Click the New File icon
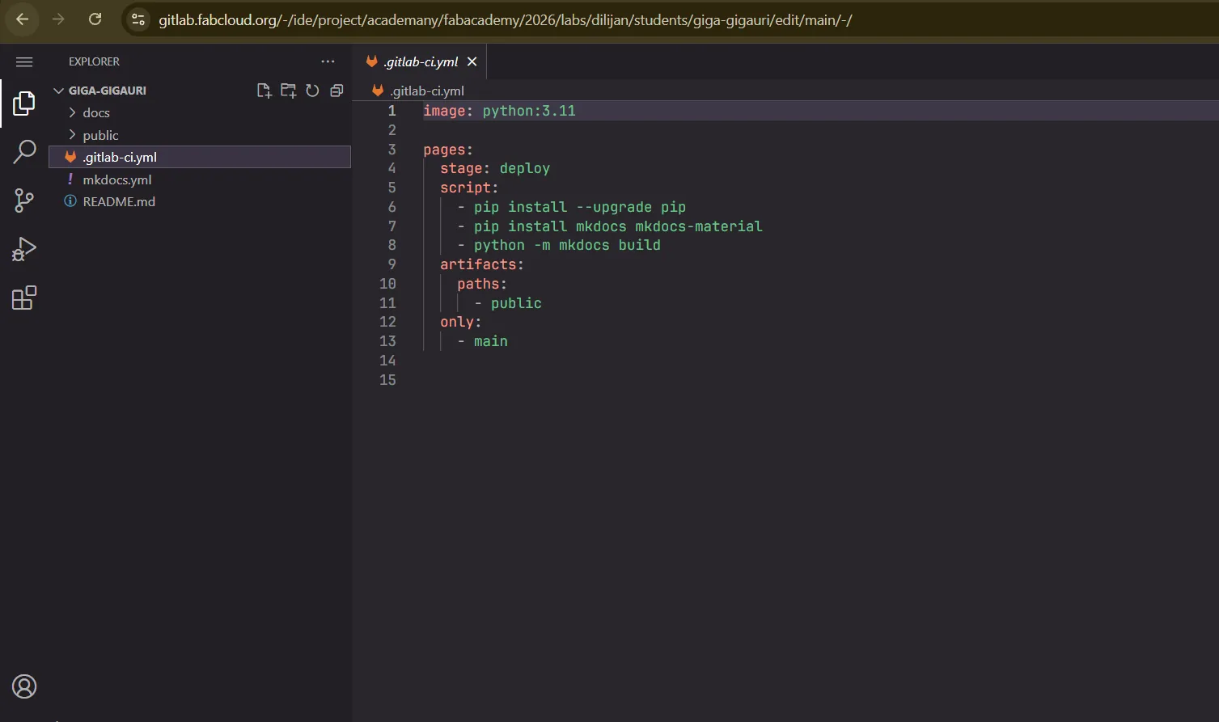Screen dimensions: 1219x722 pyautogui.click(x=264, y=91)
